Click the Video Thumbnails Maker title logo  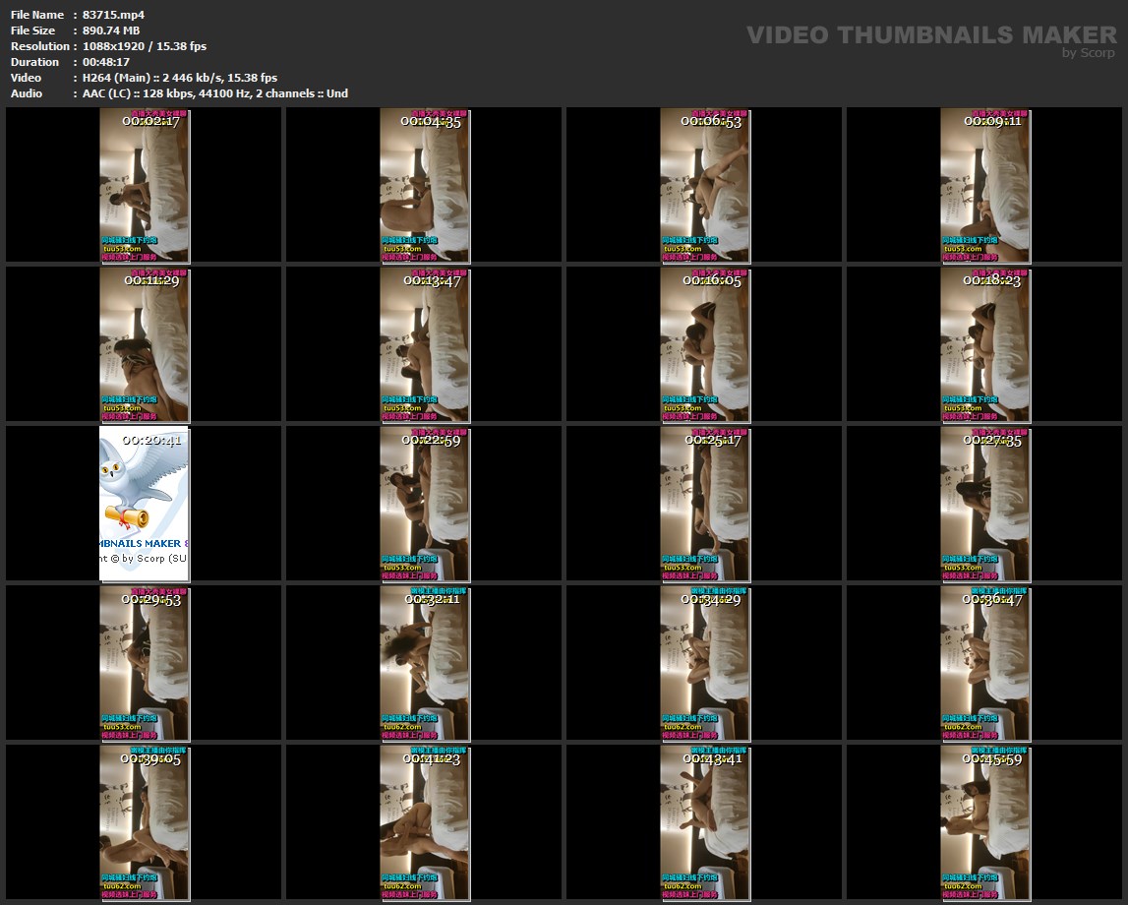coord(931,35)
